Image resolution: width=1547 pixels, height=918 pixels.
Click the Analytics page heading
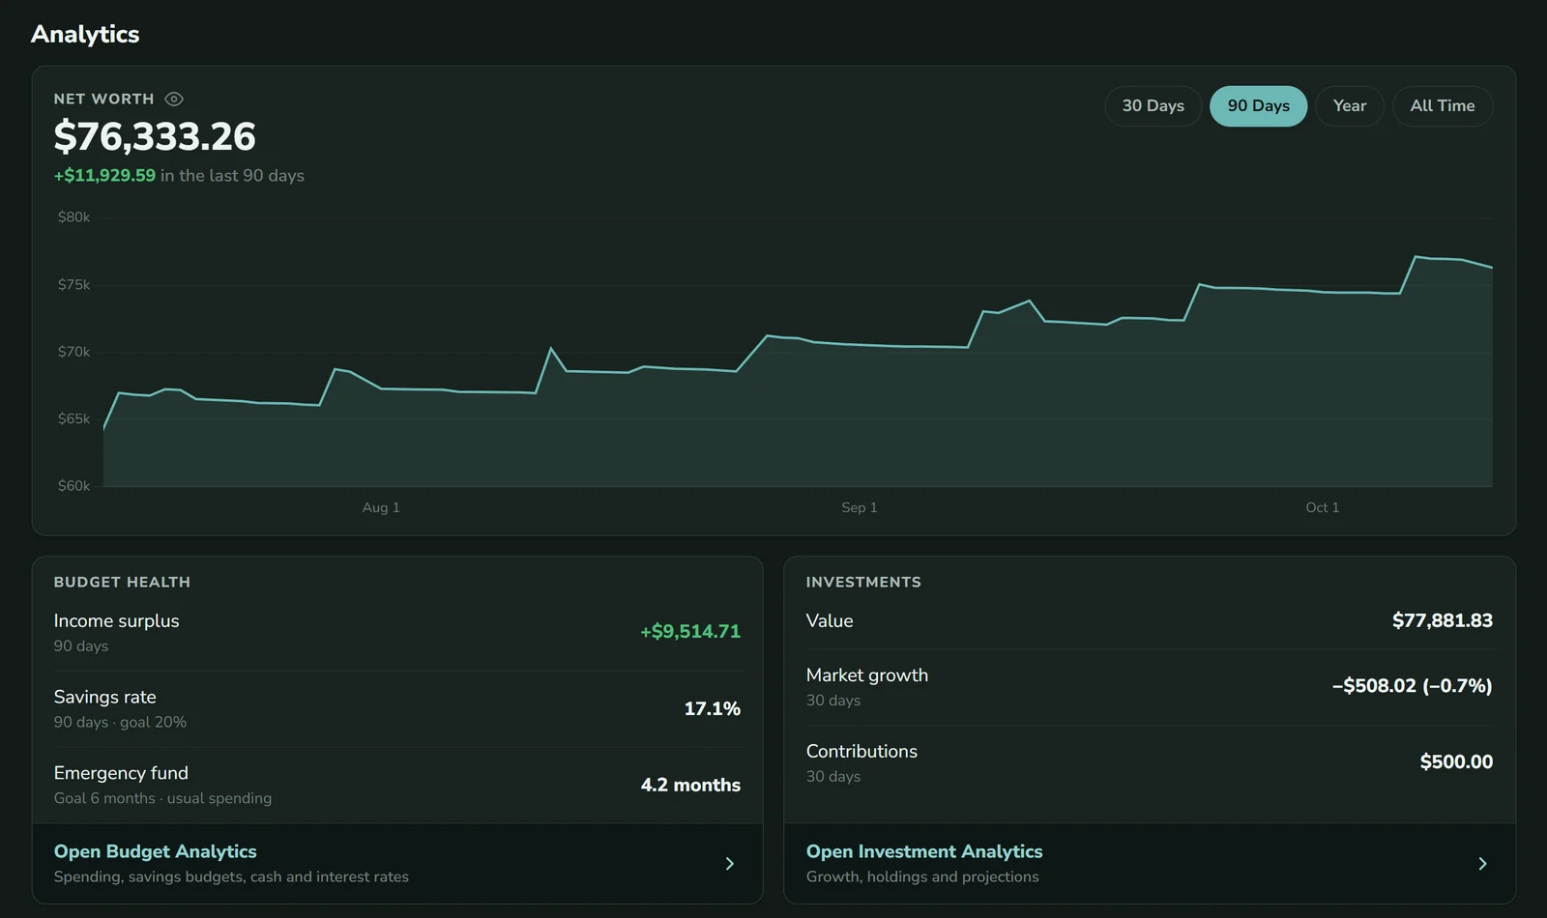85,34
